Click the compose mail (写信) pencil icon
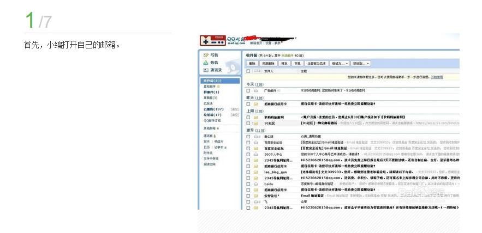Image resolution: width=482 pixels, height=233 pixels. 206,55
